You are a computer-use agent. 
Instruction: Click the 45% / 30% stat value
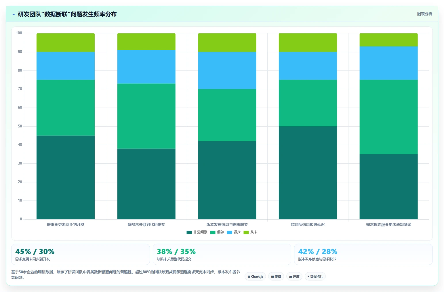coord(35,252)
